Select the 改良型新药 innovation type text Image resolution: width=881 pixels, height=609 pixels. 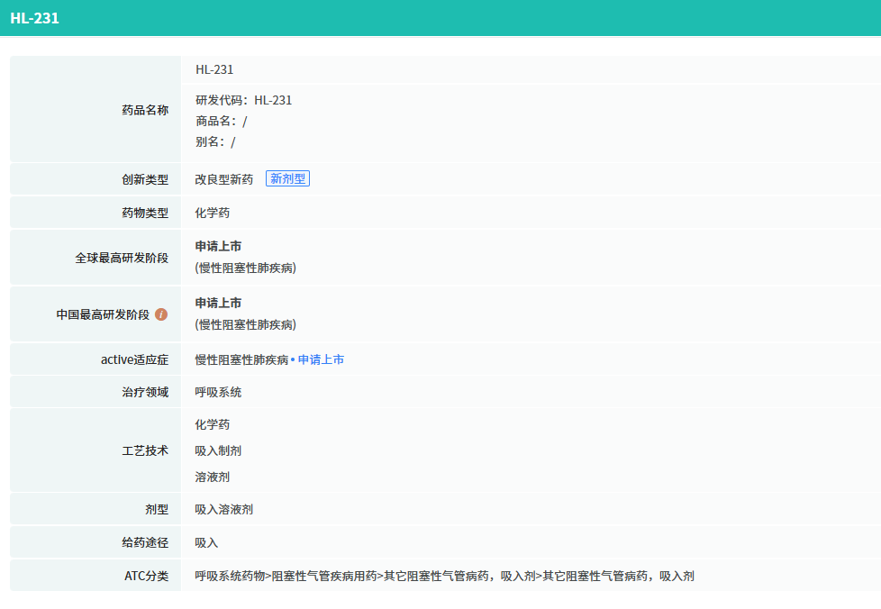click(224, 179)
